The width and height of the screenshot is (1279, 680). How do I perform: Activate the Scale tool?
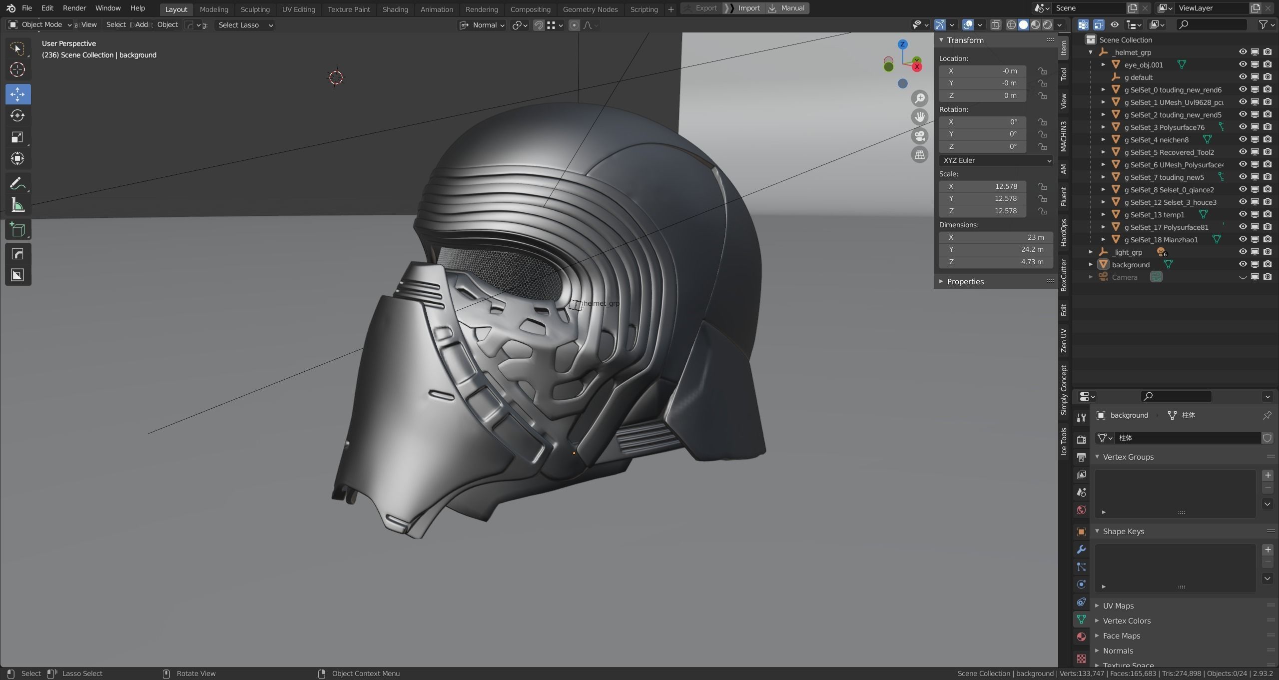17,137
